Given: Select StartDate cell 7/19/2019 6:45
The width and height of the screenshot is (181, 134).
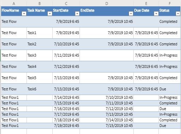Looking at the screenshot, I should 66,126.
